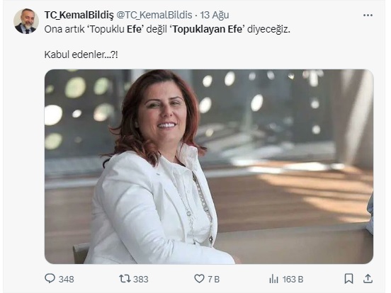Bookmark this tweet using the bookmark icon

[x=348, y=279]
